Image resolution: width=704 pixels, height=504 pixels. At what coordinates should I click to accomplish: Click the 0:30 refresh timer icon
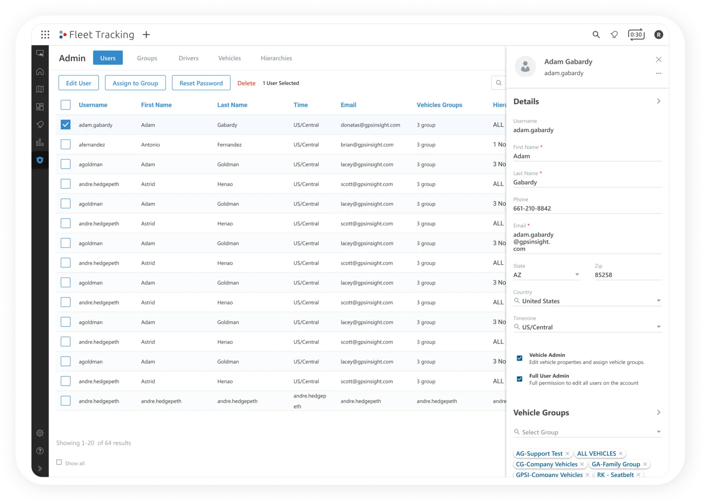636,35
